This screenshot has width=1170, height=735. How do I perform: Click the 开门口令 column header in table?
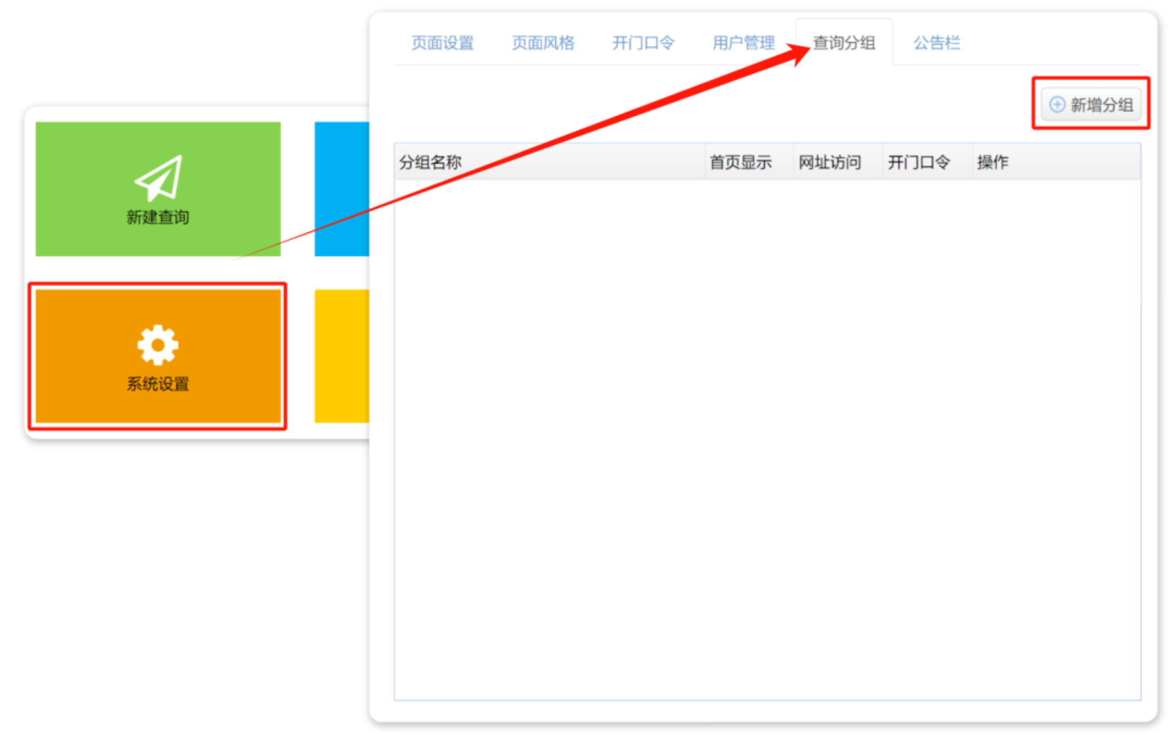928,162
